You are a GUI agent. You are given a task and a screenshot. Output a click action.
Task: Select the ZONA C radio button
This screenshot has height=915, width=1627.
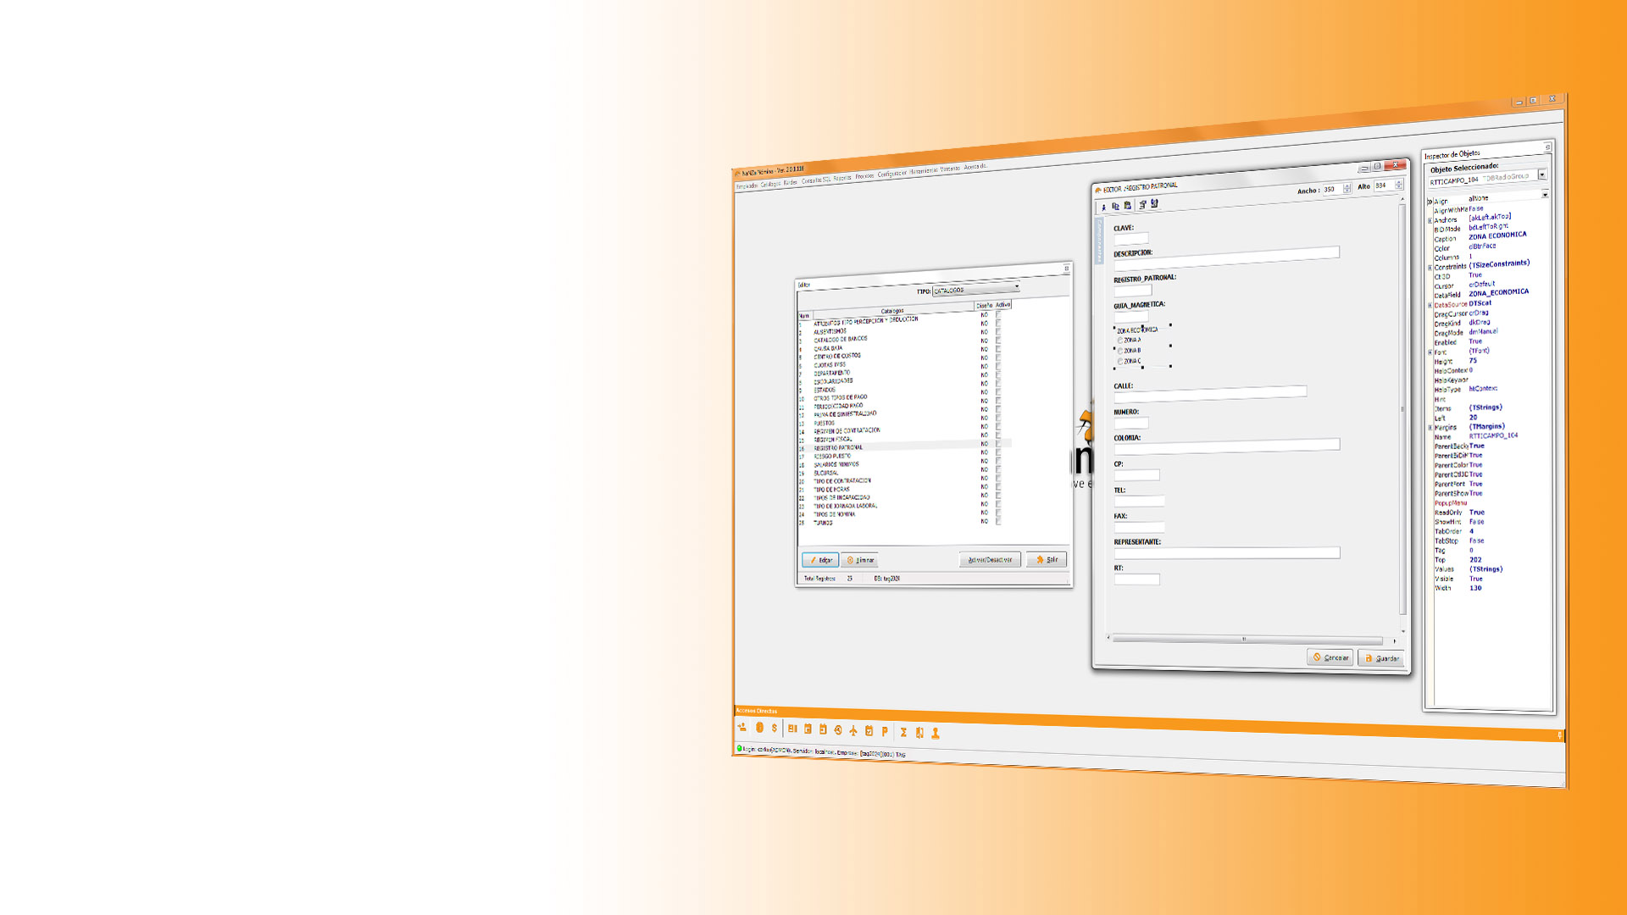(x=1120, y=362)
